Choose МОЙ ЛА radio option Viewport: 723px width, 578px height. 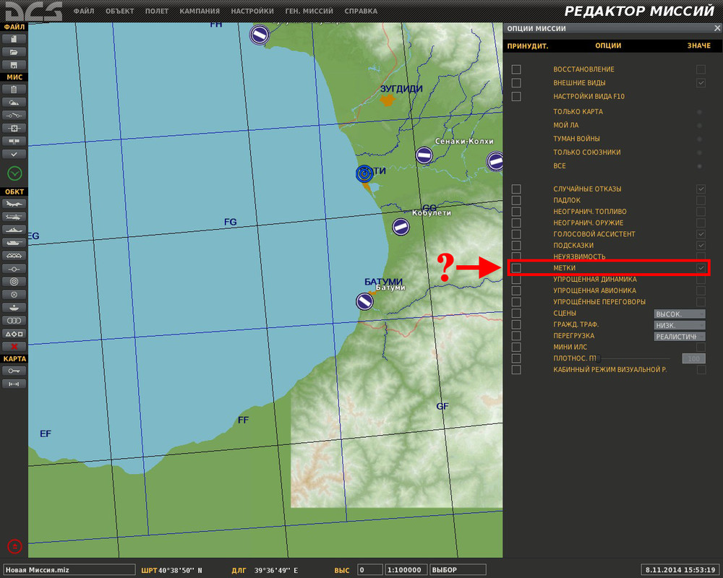click(699, 126)
